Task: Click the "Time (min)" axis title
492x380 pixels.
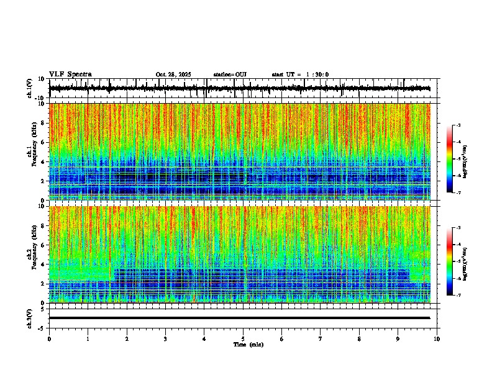Action: [x=248, y=345]
